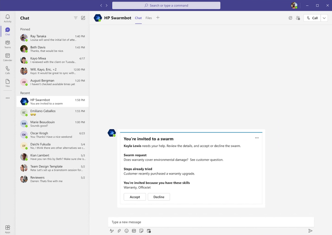
Task: Click the new chat compose icon
Action: point(83,18)
